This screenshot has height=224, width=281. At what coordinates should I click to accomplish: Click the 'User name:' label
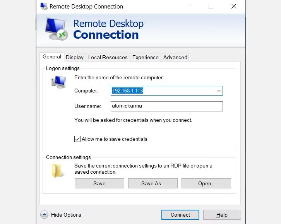tap(87, 106)
